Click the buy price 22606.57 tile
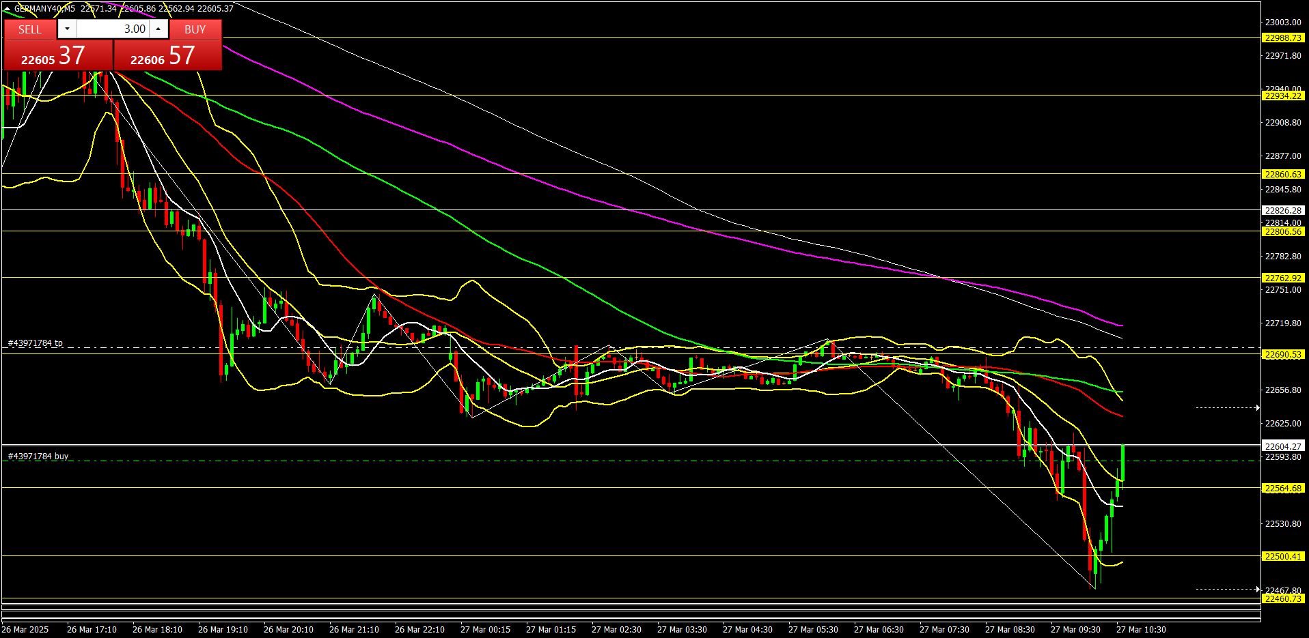This screenshot has width=1309, height=638. [167, 55]
